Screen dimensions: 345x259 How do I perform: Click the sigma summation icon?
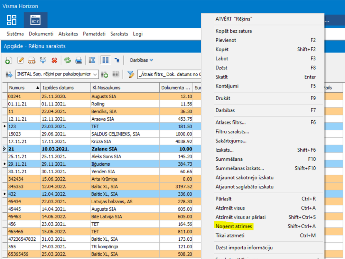click(x=92, y=60)
